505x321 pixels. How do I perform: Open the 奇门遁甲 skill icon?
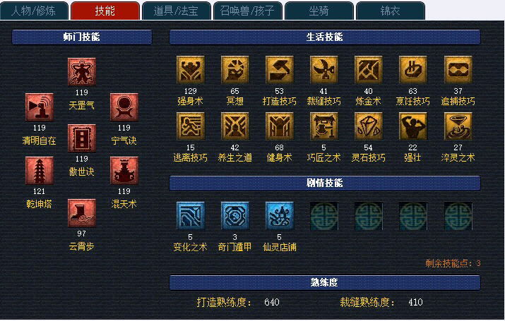[x=234, y=216]
